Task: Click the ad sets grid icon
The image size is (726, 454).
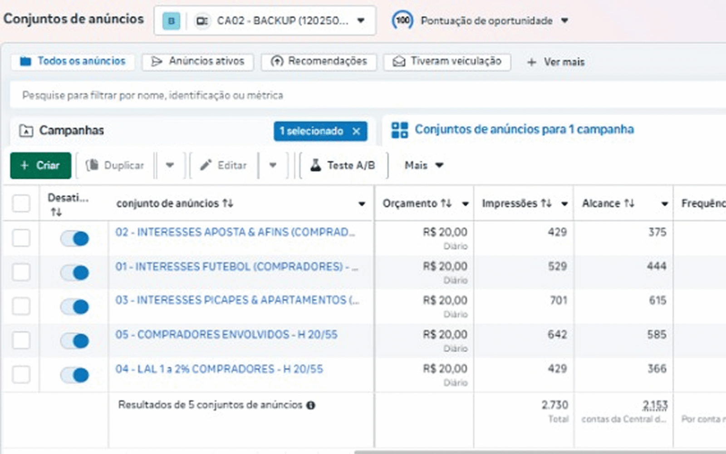Action: (399, 130)
